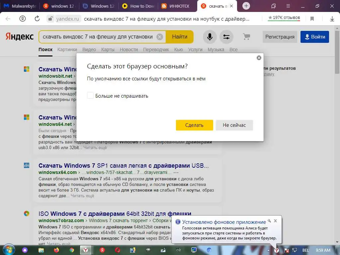The image size is (340, 255).
Task: Tick the Больше не спрашивать checkbox
Action: 90,95
